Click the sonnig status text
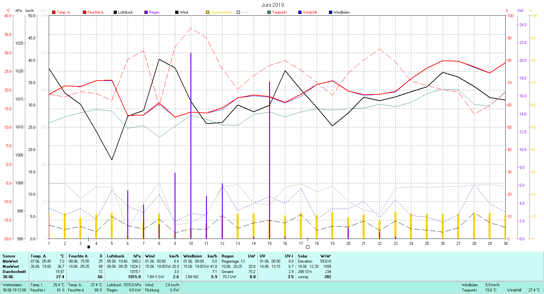This screenshot has width=544, height=294. [x=303, y=277]
